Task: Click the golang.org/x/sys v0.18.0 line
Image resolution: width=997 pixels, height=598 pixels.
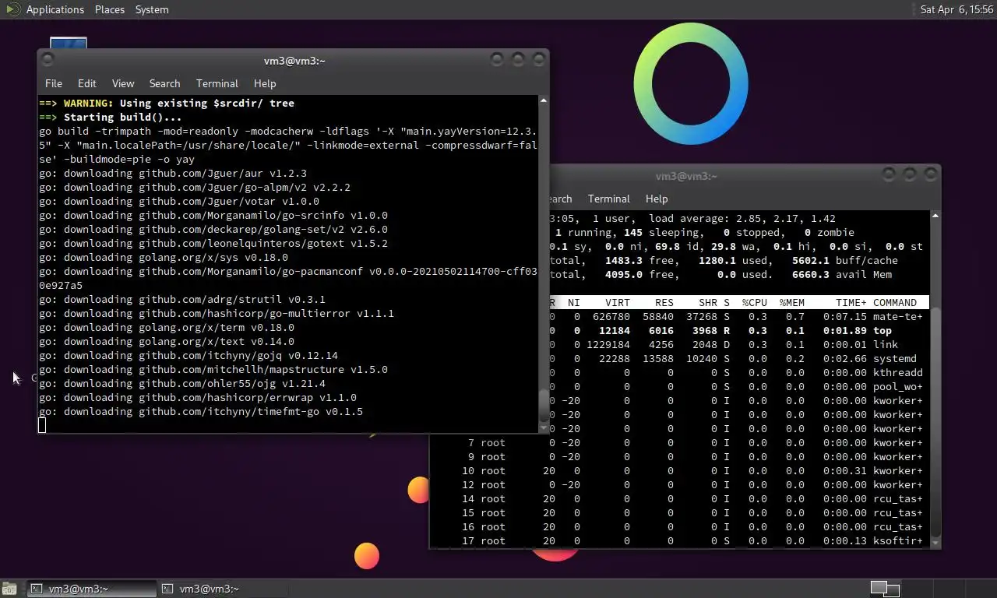Action: (164, 257)
